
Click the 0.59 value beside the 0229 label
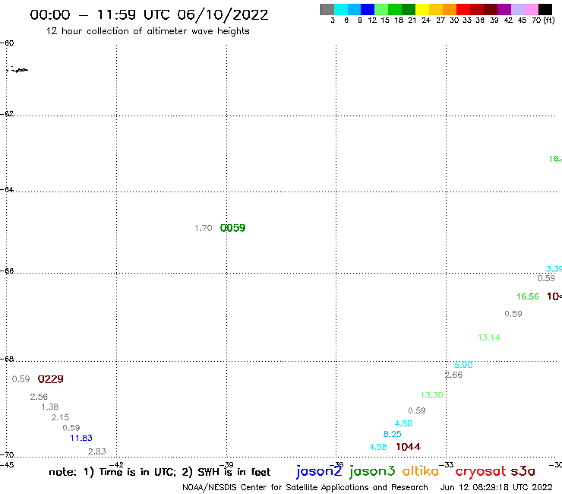tap(21, 379)
